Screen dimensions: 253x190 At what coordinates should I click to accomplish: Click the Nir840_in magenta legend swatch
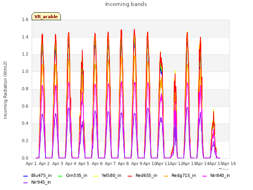205,176
